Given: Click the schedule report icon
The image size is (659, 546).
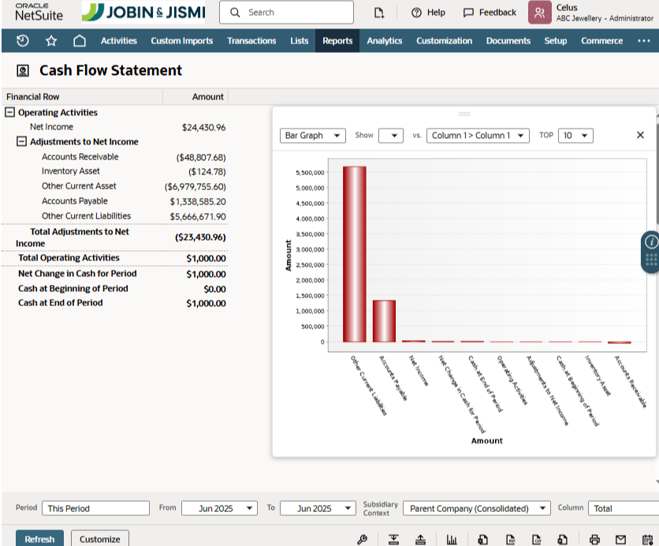Looking at the screenshot, I should pos(648,537).
